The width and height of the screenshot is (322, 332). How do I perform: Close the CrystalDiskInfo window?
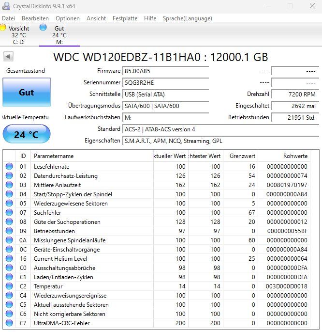[x=312, y=6]
